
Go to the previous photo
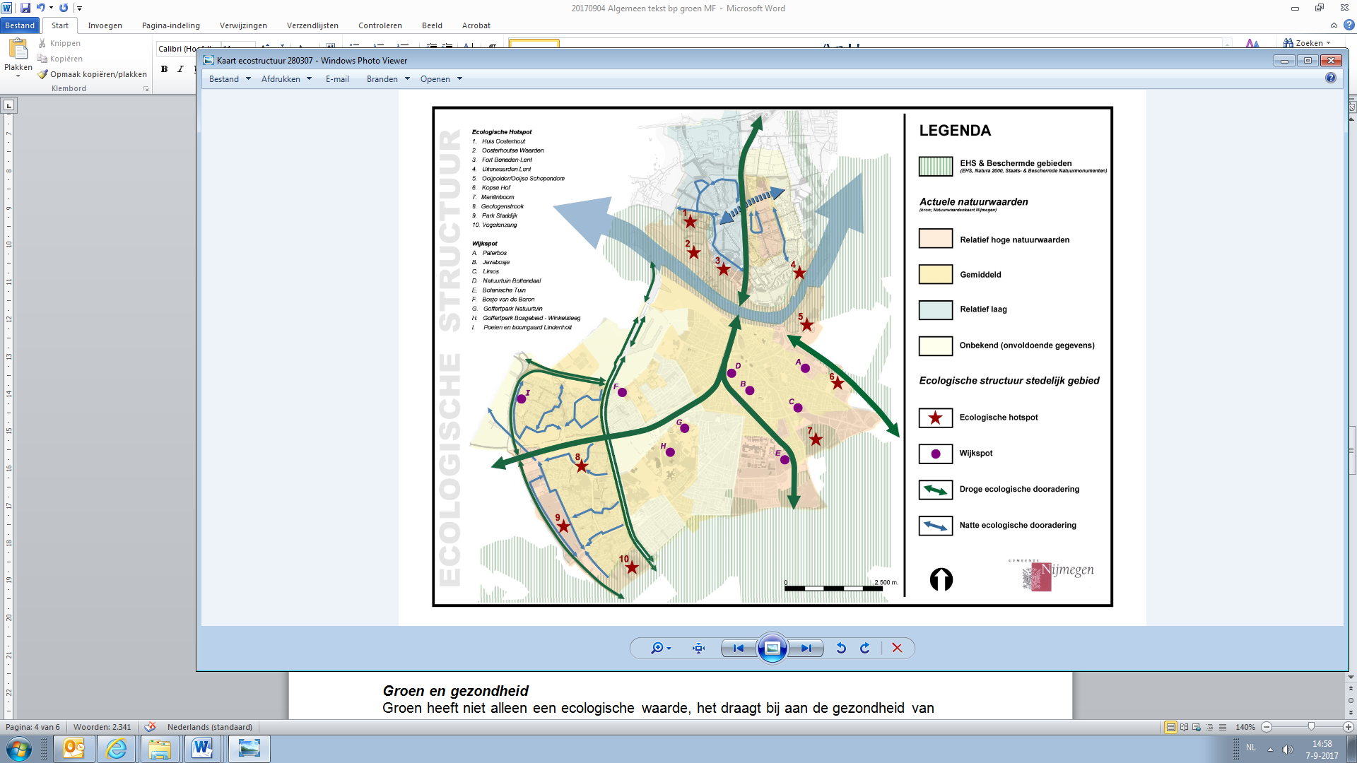[739, 648]
